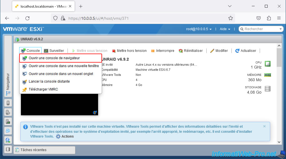Open a browser console via 'Ouvrir une console de navigateur'
Screen dimensions: 286x159
coord(54,58)
